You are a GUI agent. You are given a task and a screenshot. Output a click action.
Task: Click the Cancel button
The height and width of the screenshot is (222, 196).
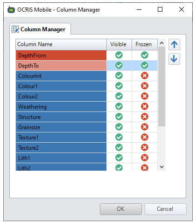click(166, 209)
